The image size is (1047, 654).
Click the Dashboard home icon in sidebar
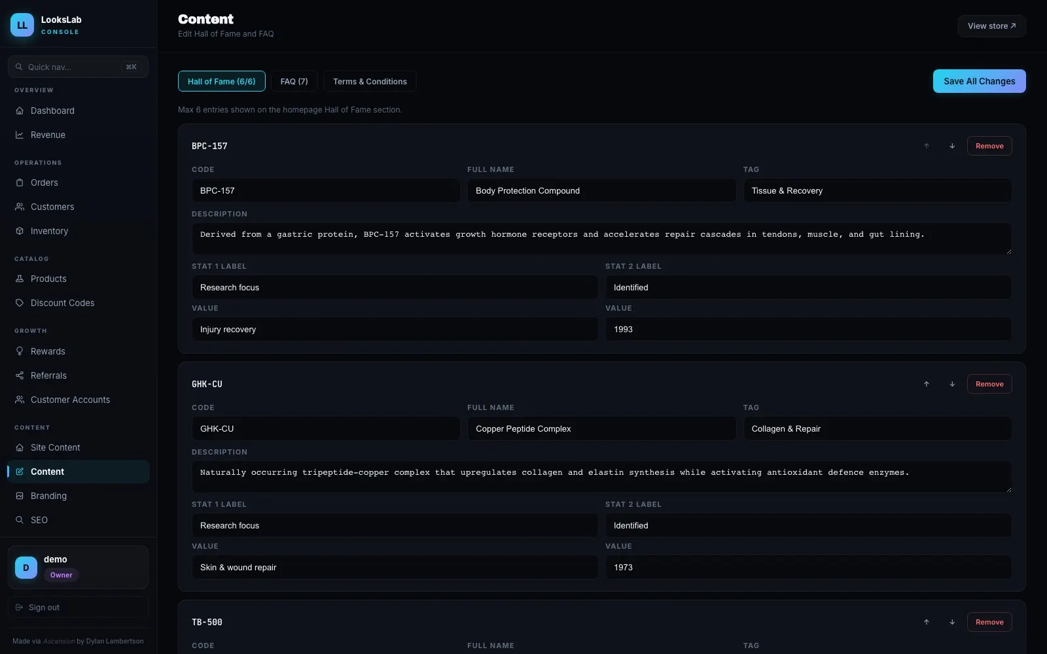(x=20, y=111)
